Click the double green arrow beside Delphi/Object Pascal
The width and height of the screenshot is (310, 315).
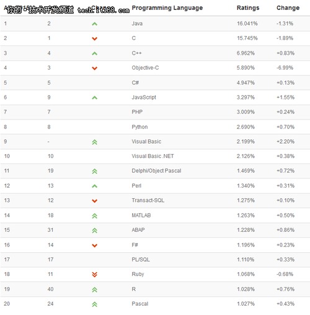tap(94, 171)
